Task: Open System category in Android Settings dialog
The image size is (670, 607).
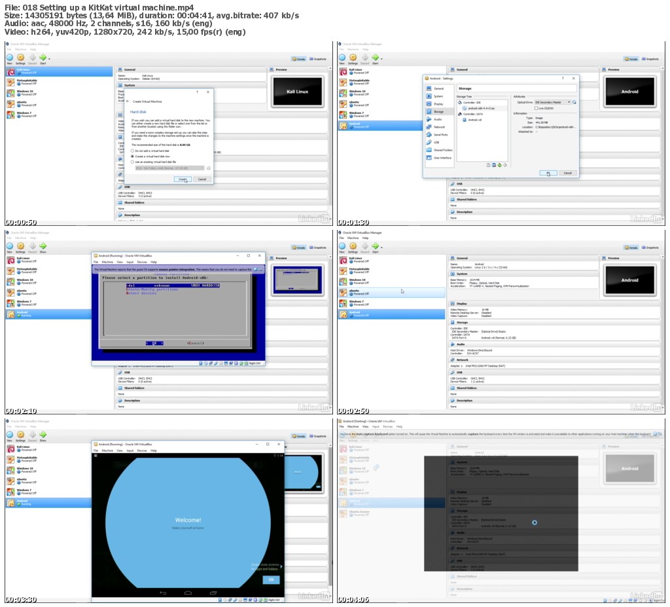Action: pos(439,96)
